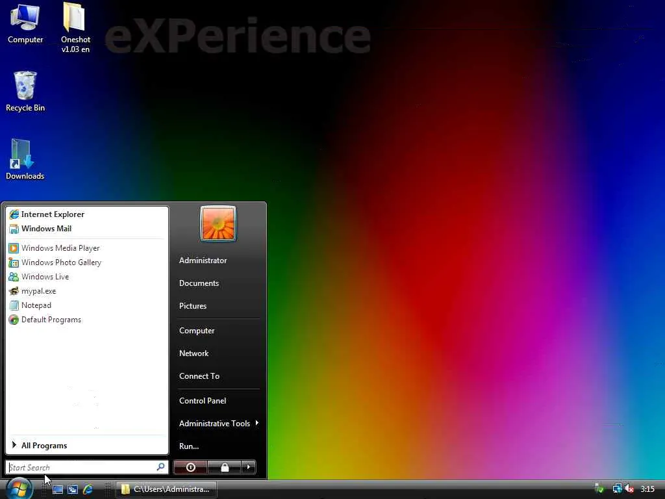Open Connect To
This screenshot has height=499, width=665.
coord(199,376)
